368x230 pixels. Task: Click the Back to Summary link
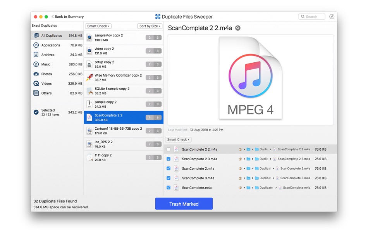(67, 17)
